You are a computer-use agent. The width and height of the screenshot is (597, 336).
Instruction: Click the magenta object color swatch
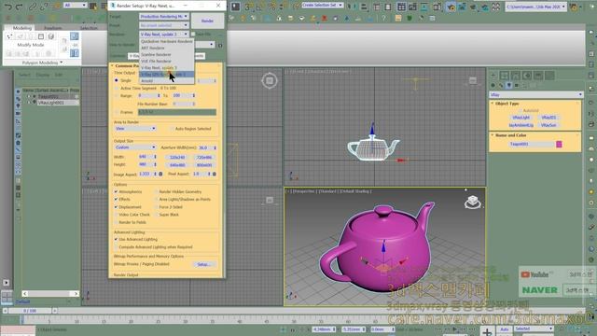(x=559, y=144)
